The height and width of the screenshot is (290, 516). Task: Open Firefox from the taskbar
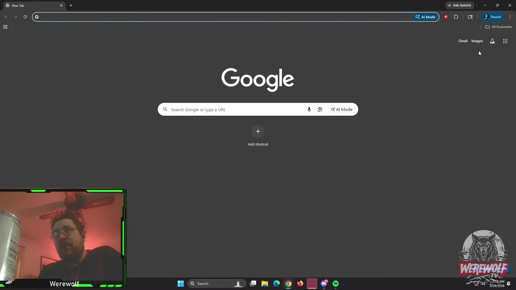pos(300,284)
